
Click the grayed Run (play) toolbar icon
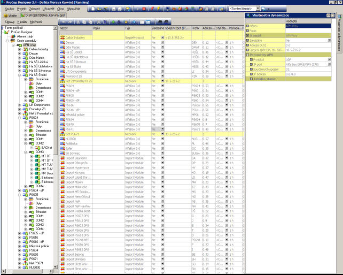pyautogui.click(x=138, y=9)
